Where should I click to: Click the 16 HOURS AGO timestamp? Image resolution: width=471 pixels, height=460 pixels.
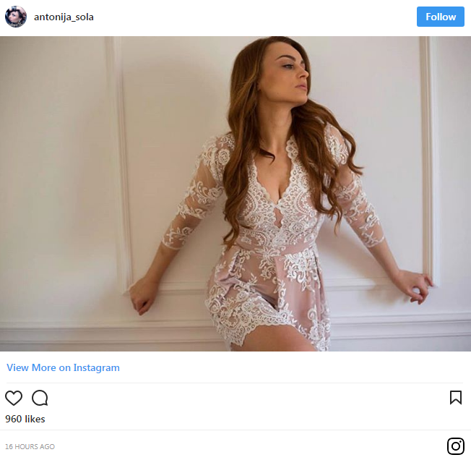point(30,447)
